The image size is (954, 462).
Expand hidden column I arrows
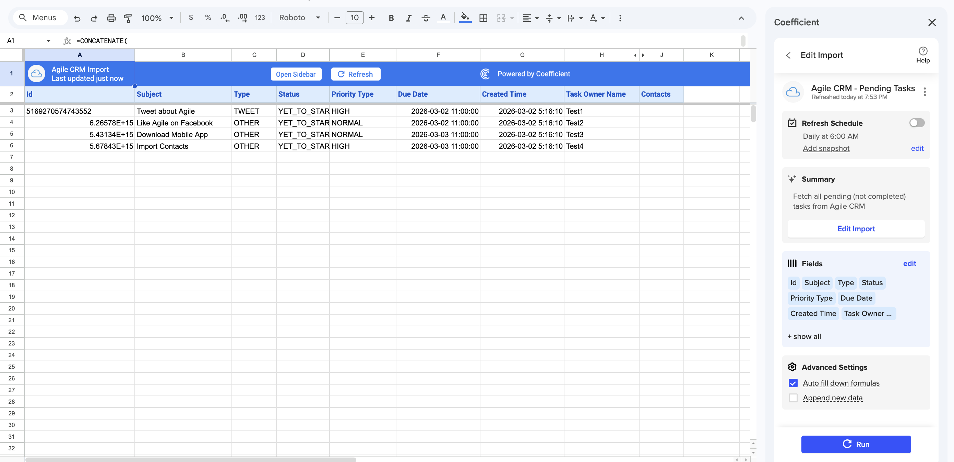[x=639, y=55]
